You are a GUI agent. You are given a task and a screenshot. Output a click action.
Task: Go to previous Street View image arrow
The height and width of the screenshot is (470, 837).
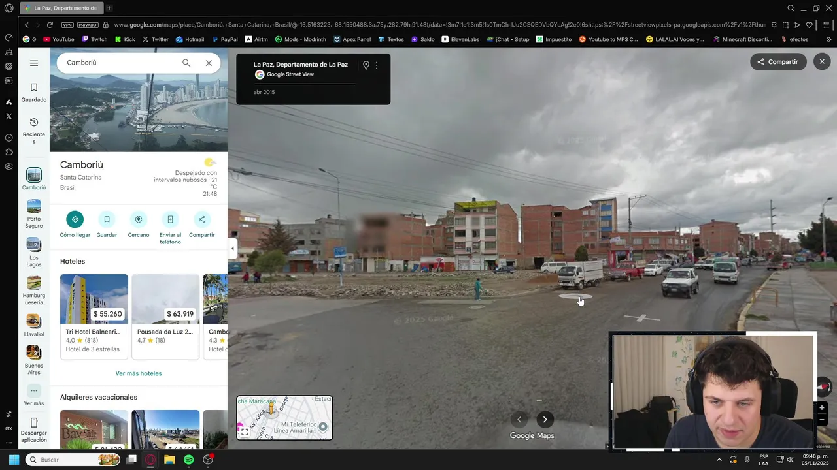519,420
